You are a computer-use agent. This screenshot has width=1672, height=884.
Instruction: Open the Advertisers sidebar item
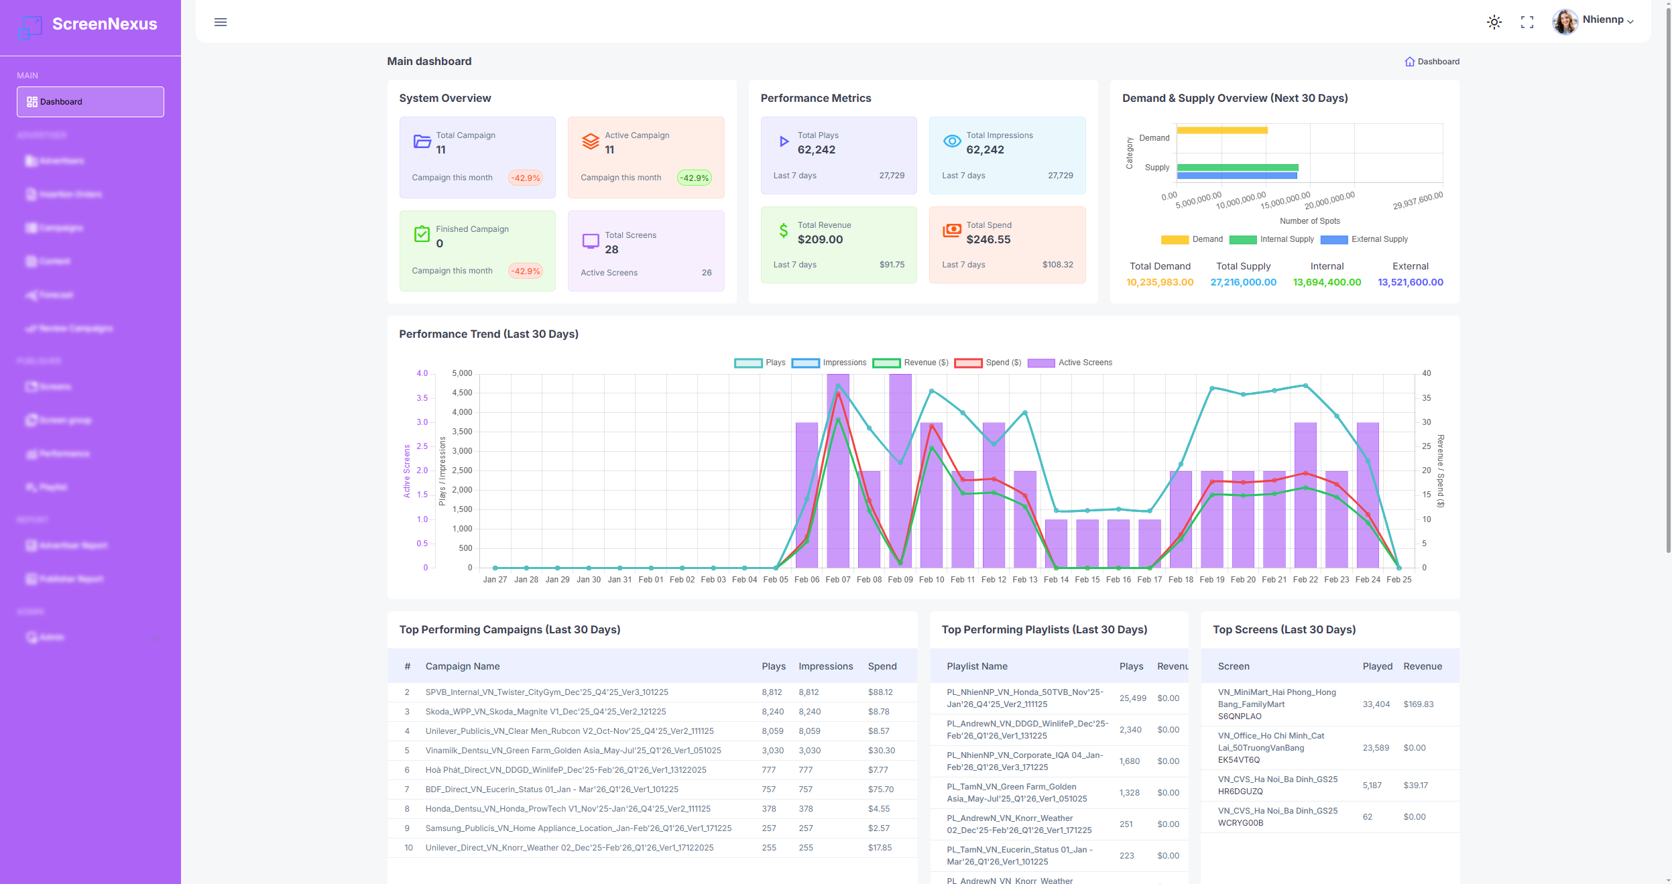pos(62,161)
